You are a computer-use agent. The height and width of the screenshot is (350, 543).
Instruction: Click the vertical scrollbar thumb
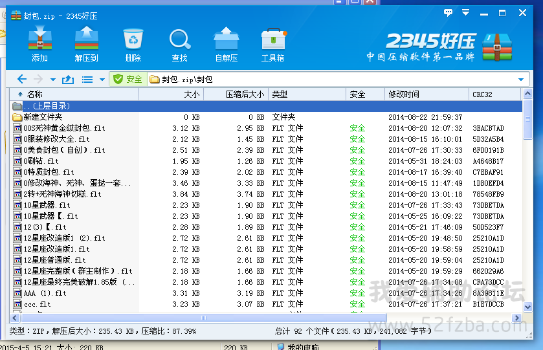point(527,119)
